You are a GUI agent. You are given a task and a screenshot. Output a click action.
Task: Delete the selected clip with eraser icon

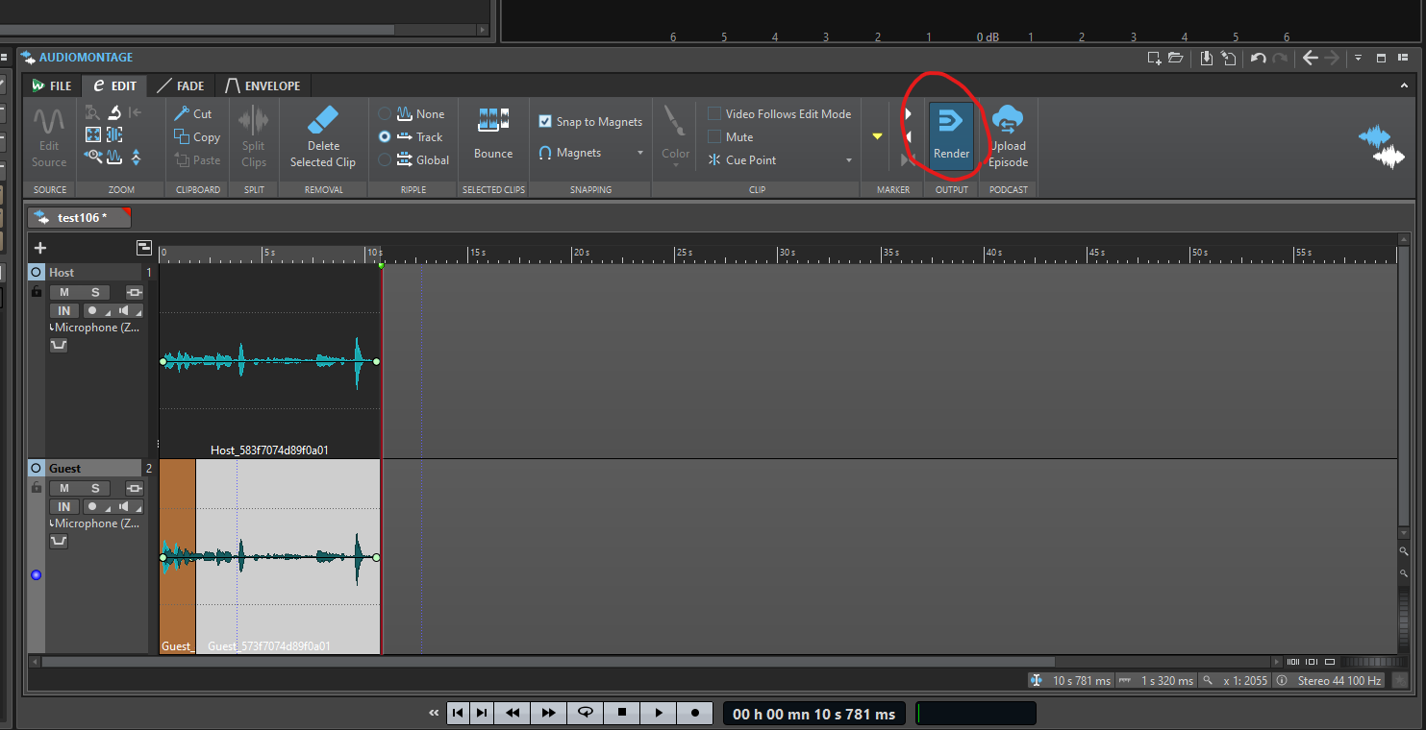pos(323,120)
